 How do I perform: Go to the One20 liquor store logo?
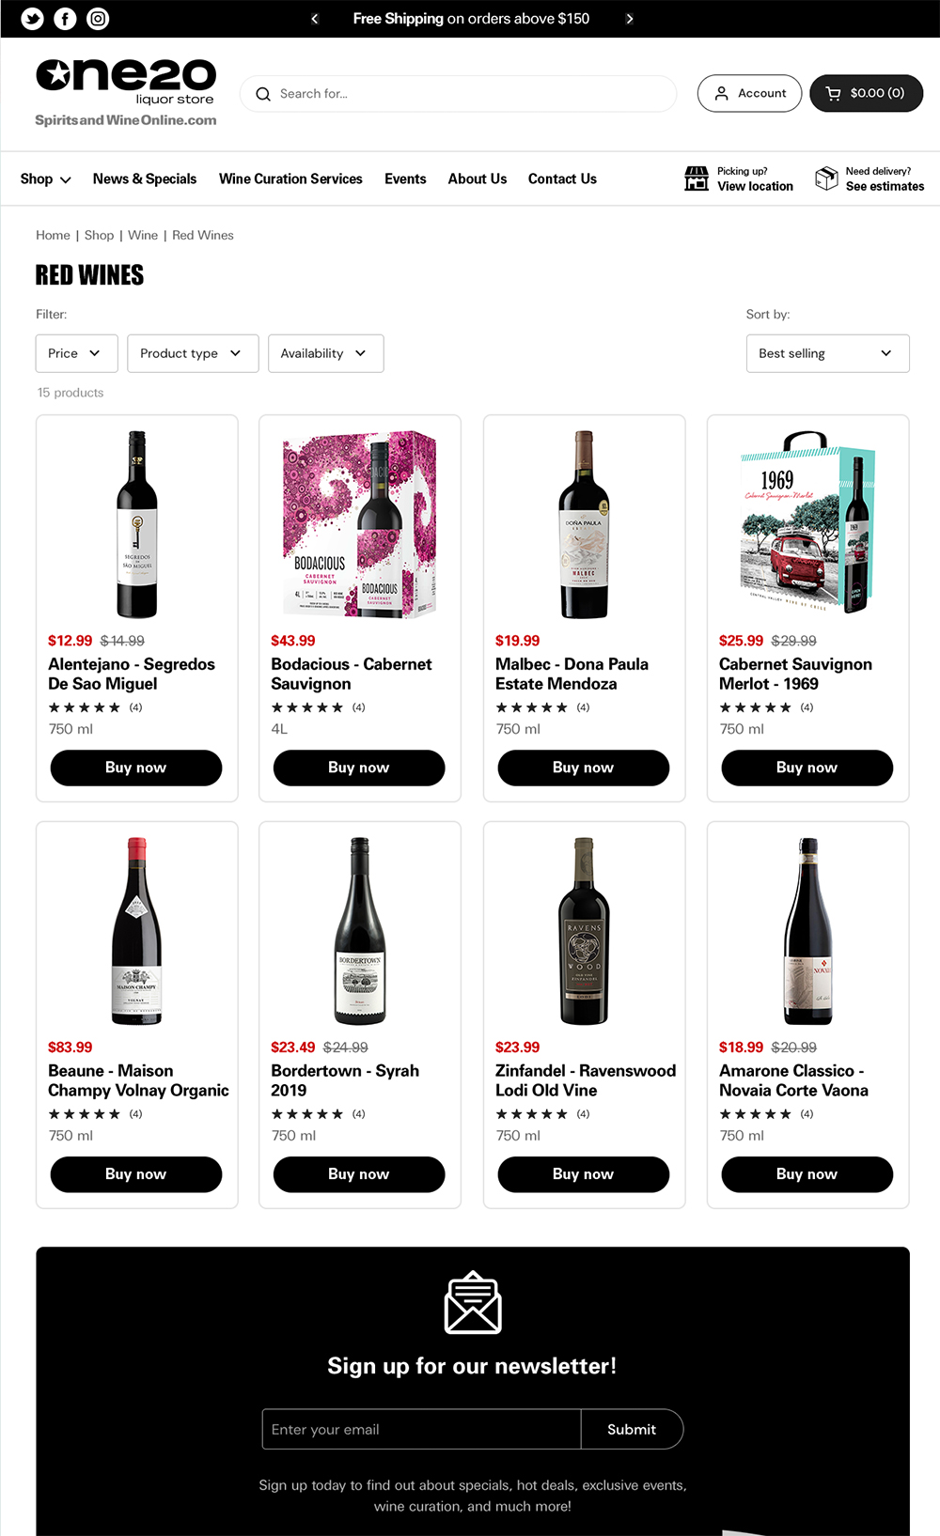click(126, 92)
